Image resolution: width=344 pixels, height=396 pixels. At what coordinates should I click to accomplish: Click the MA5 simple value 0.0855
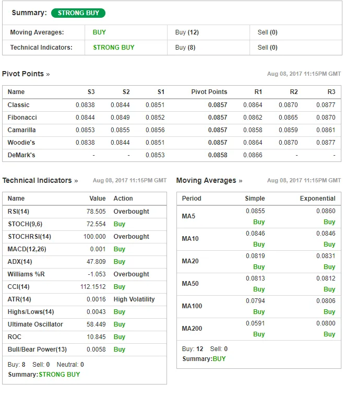255,211
